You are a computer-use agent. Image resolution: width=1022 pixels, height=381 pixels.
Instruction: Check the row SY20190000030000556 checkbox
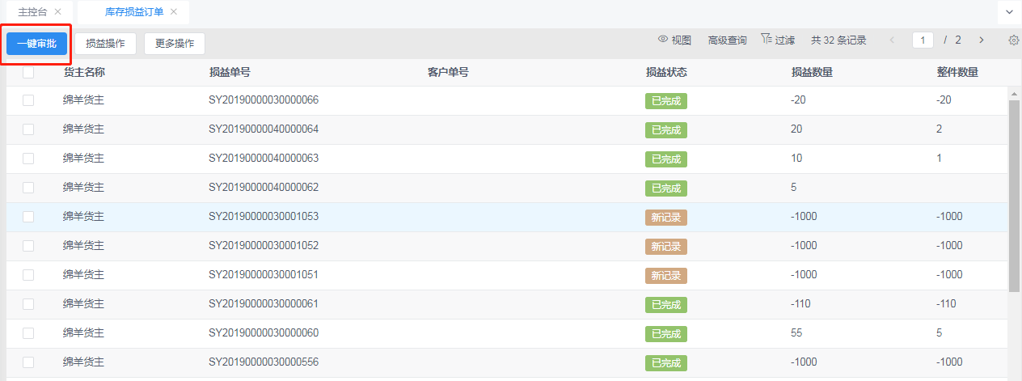pos(28,362)
